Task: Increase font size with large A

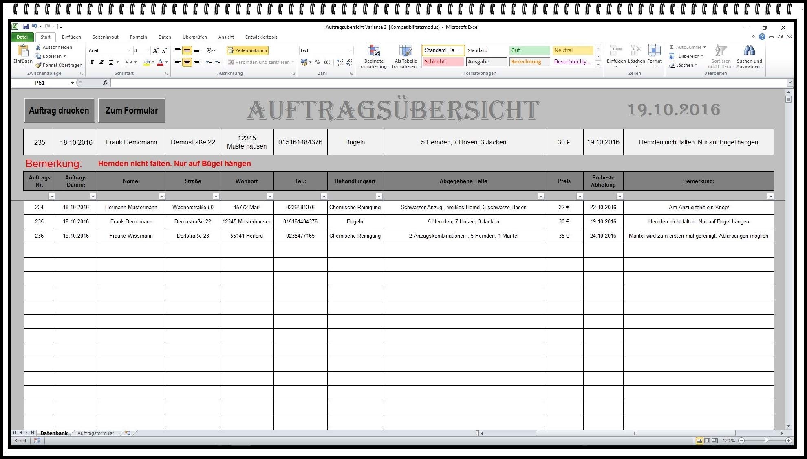Action: [x=156, y=50]
